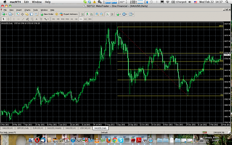
Task: Expand the Profiles dropdown arrow
Action: tap(13, 14)
